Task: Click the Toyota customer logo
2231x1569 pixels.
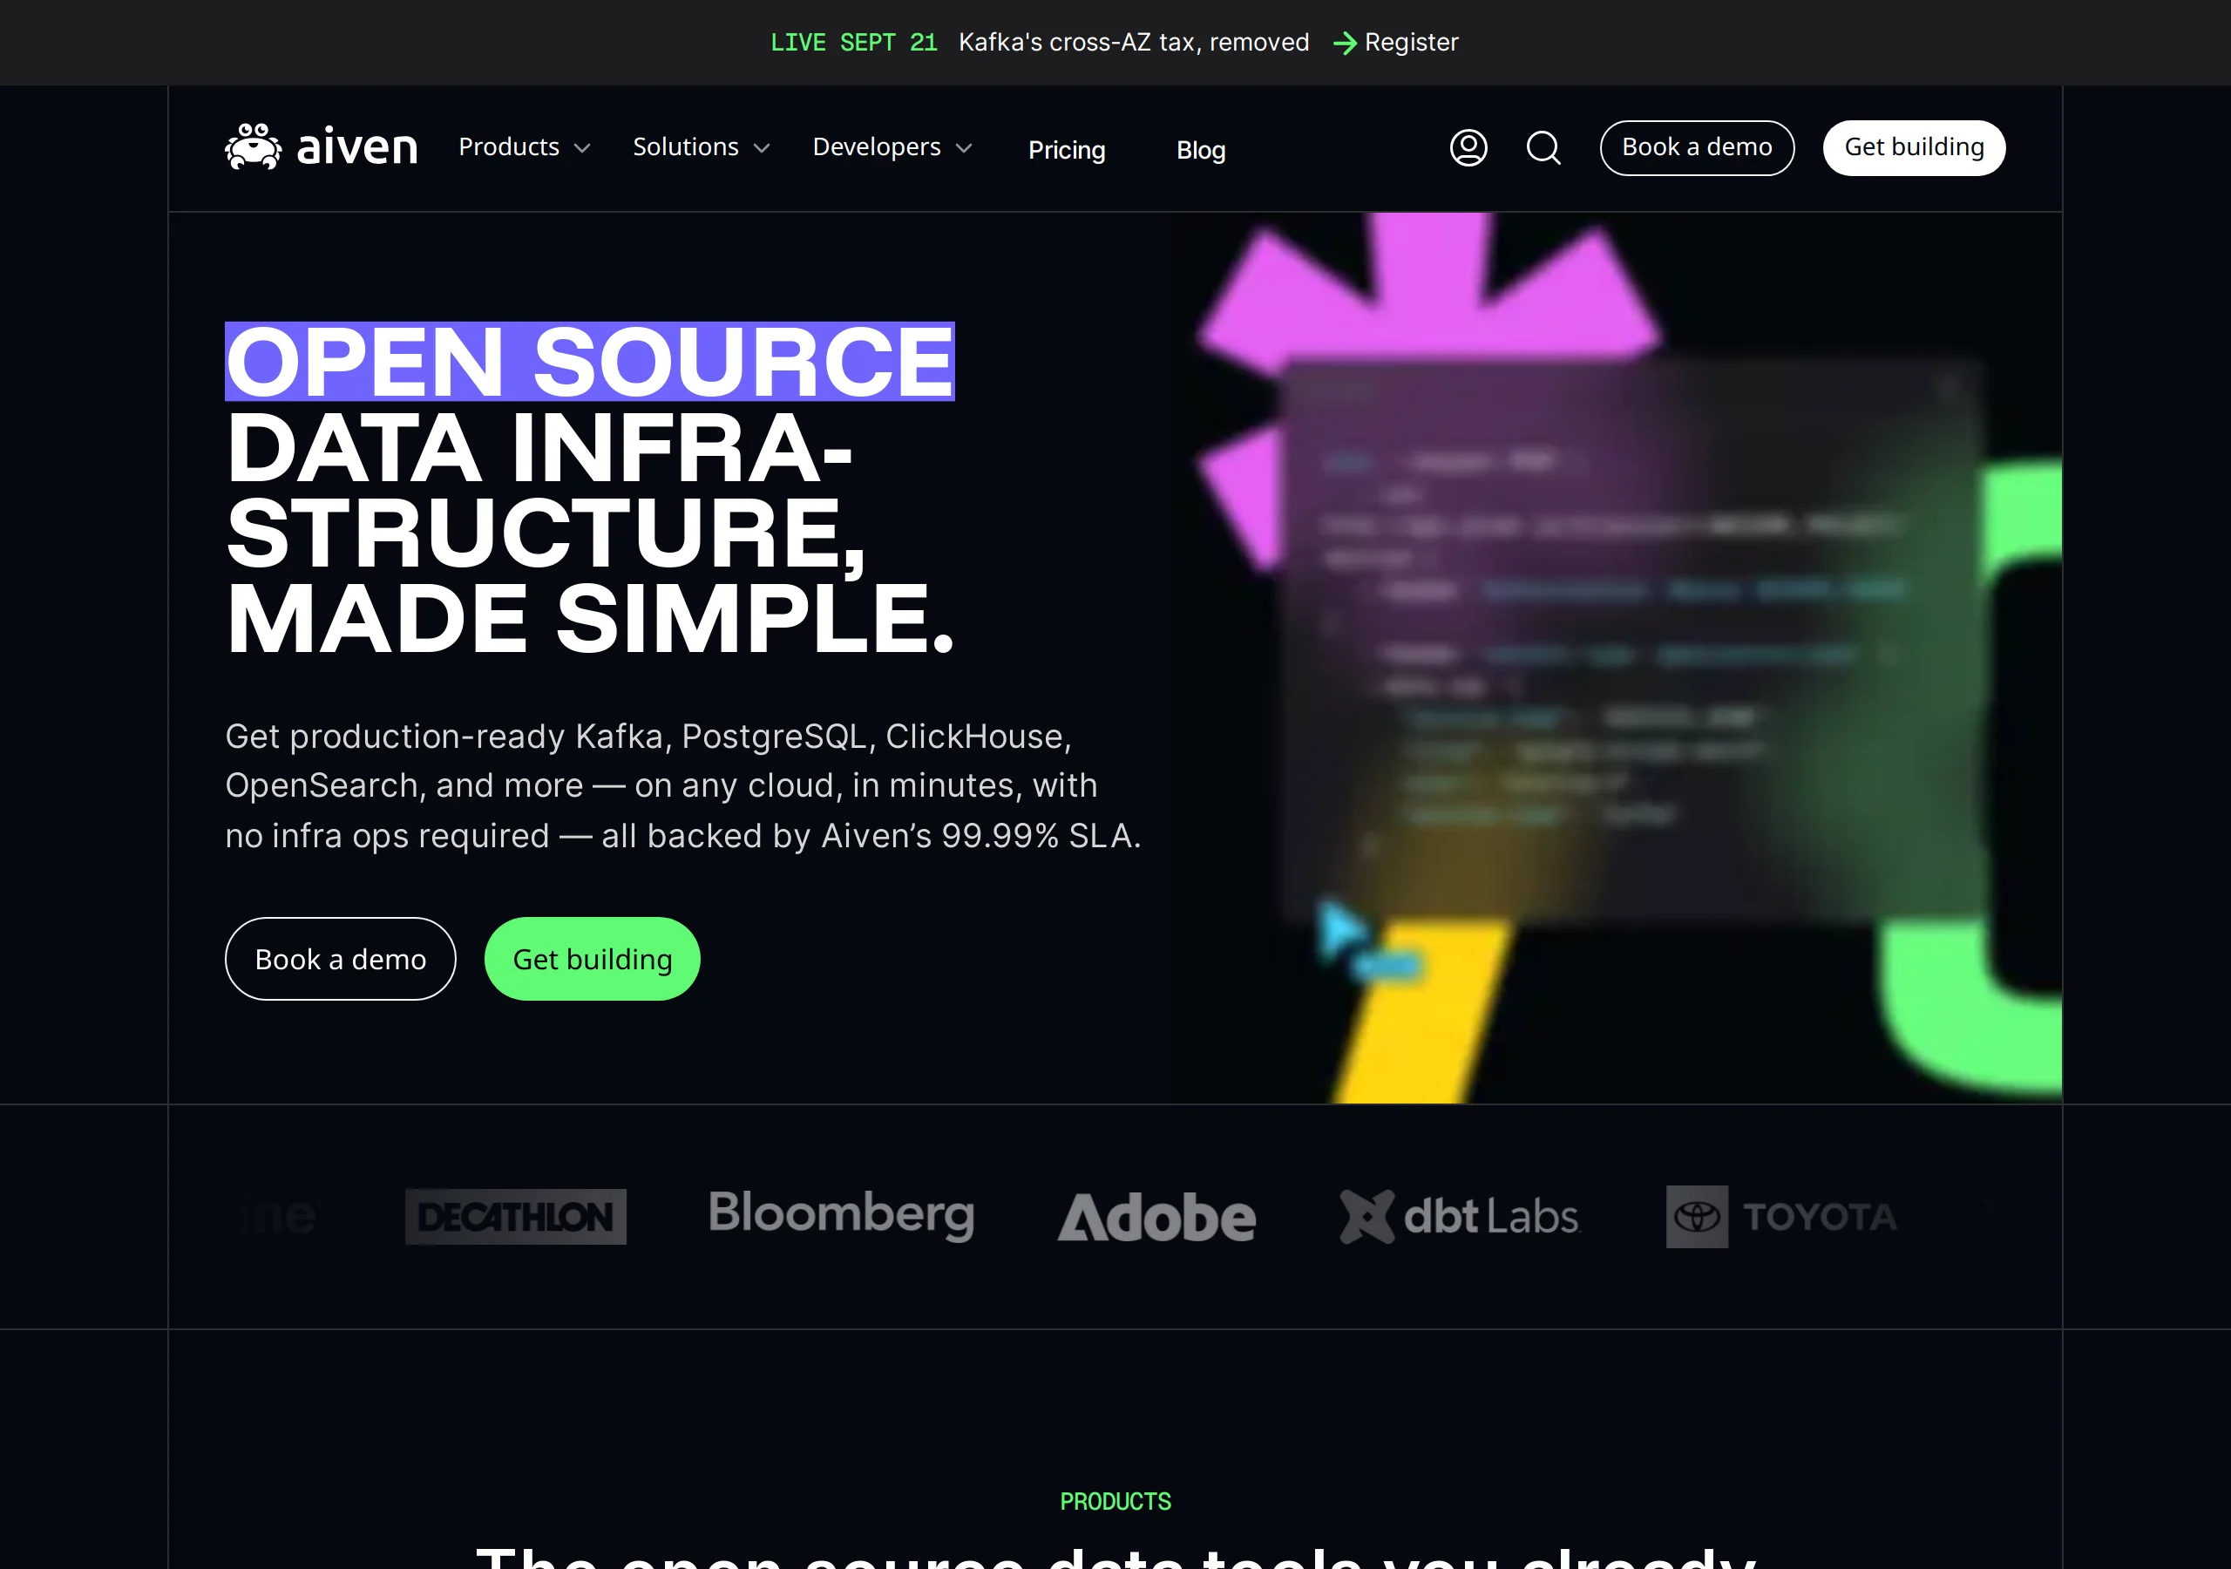Action: (x=1782, y=1216)
